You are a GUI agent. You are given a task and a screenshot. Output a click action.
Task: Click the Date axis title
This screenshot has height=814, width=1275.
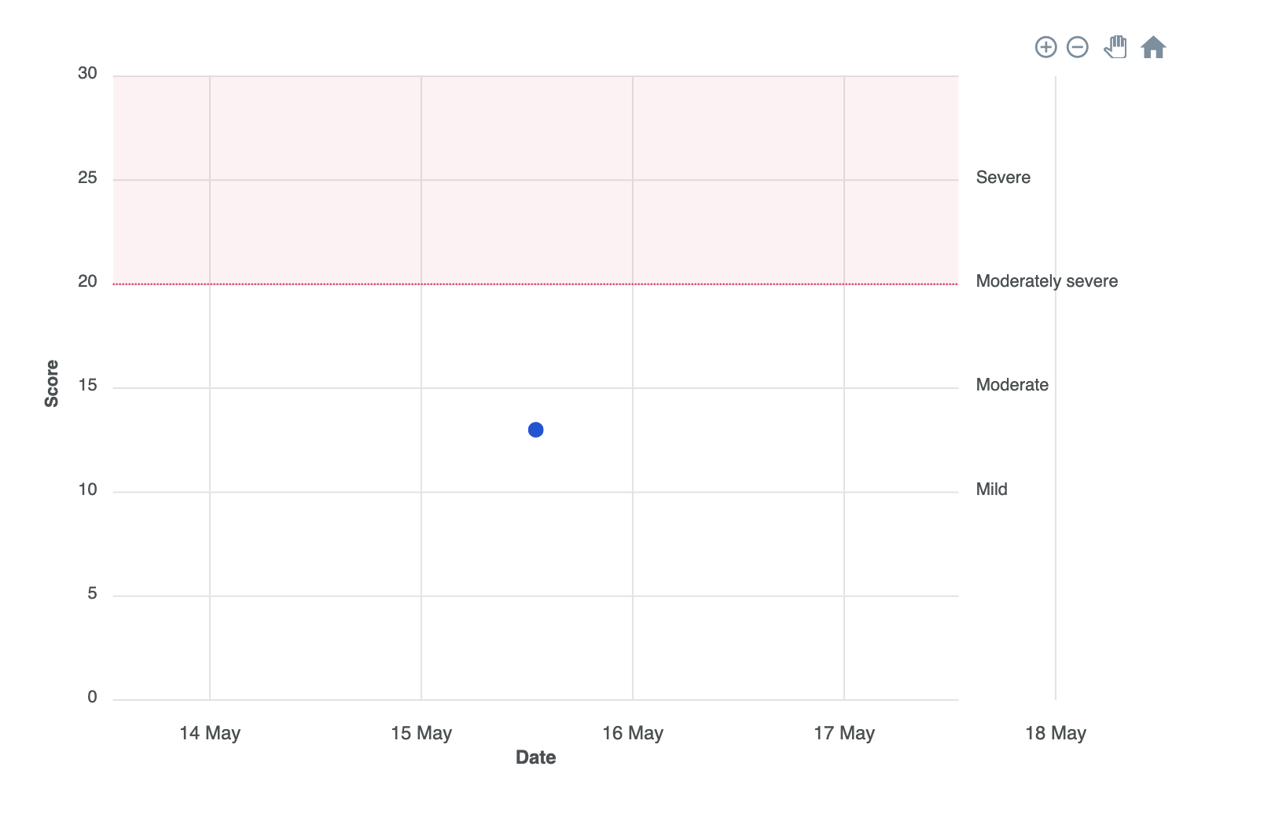point(535,758)
